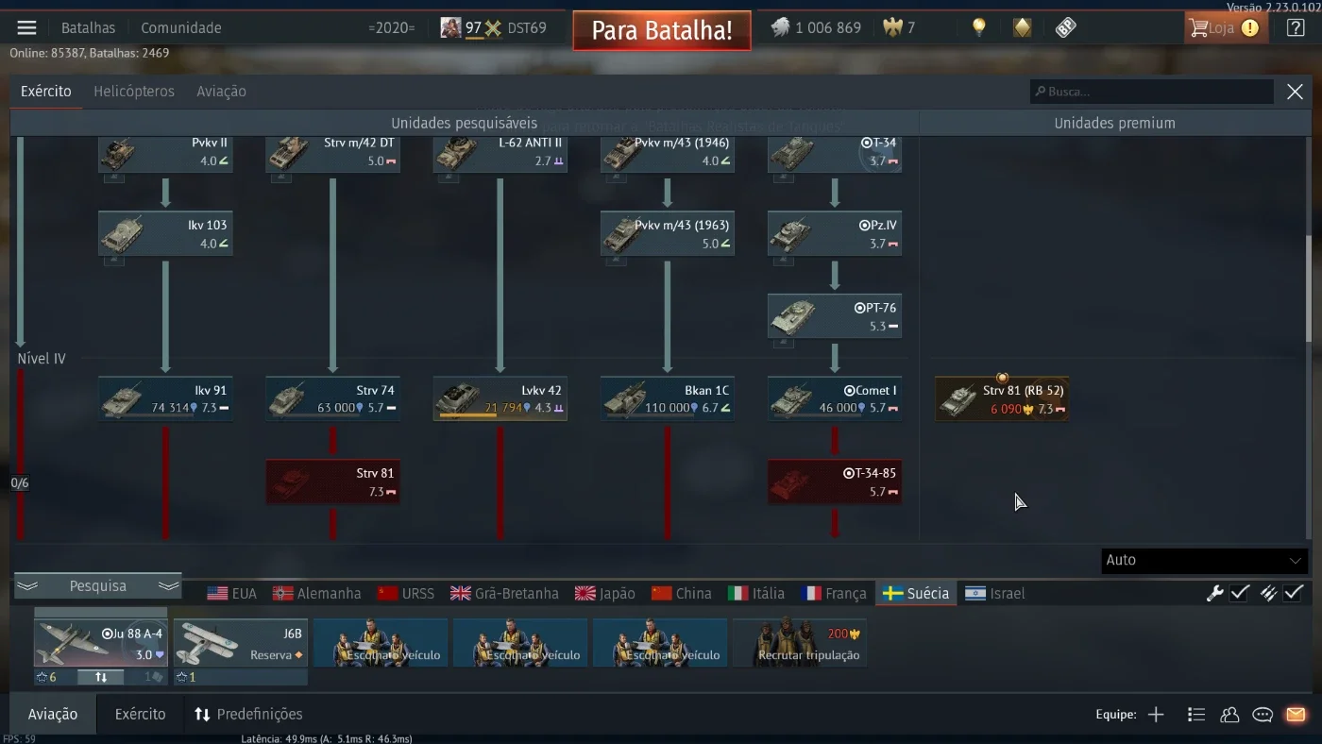Select the URSS nation tab
Viewport: 1322px width, 744px height.
(406, 593)
